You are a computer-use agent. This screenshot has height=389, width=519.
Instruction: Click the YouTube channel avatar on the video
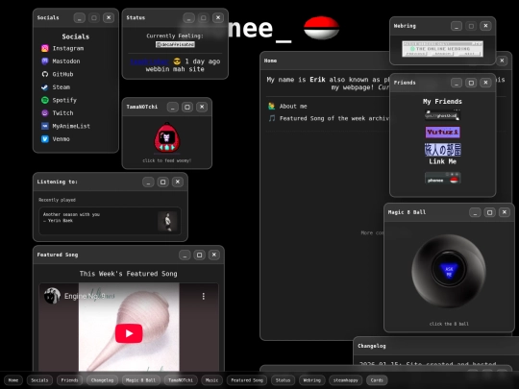(x=52, y=296)
